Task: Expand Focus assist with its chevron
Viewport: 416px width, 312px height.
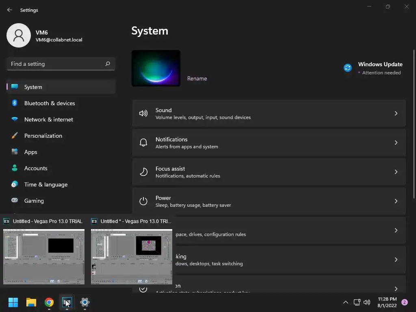Action: click(396, 172)
